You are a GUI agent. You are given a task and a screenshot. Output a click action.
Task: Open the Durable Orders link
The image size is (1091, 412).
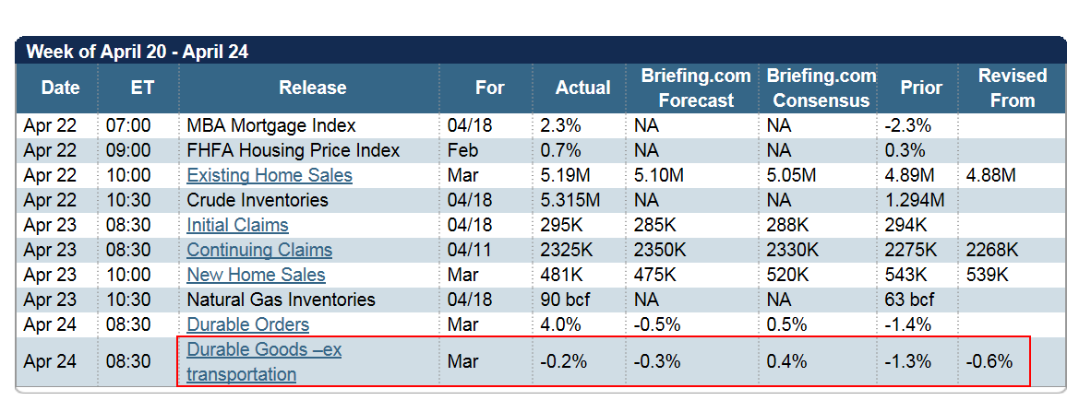tap(247, 324)
